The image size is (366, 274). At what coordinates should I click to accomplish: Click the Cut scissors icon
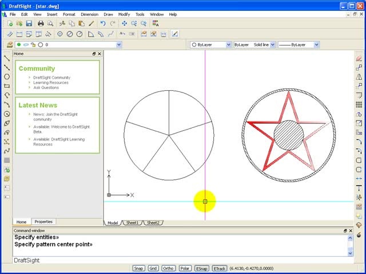pyautogui.click(x=62, y=23)
